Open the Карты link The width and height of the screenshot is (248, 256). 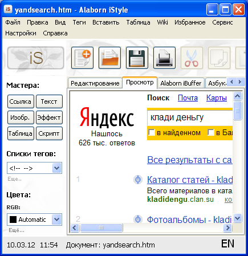click(x=217, y=98)
